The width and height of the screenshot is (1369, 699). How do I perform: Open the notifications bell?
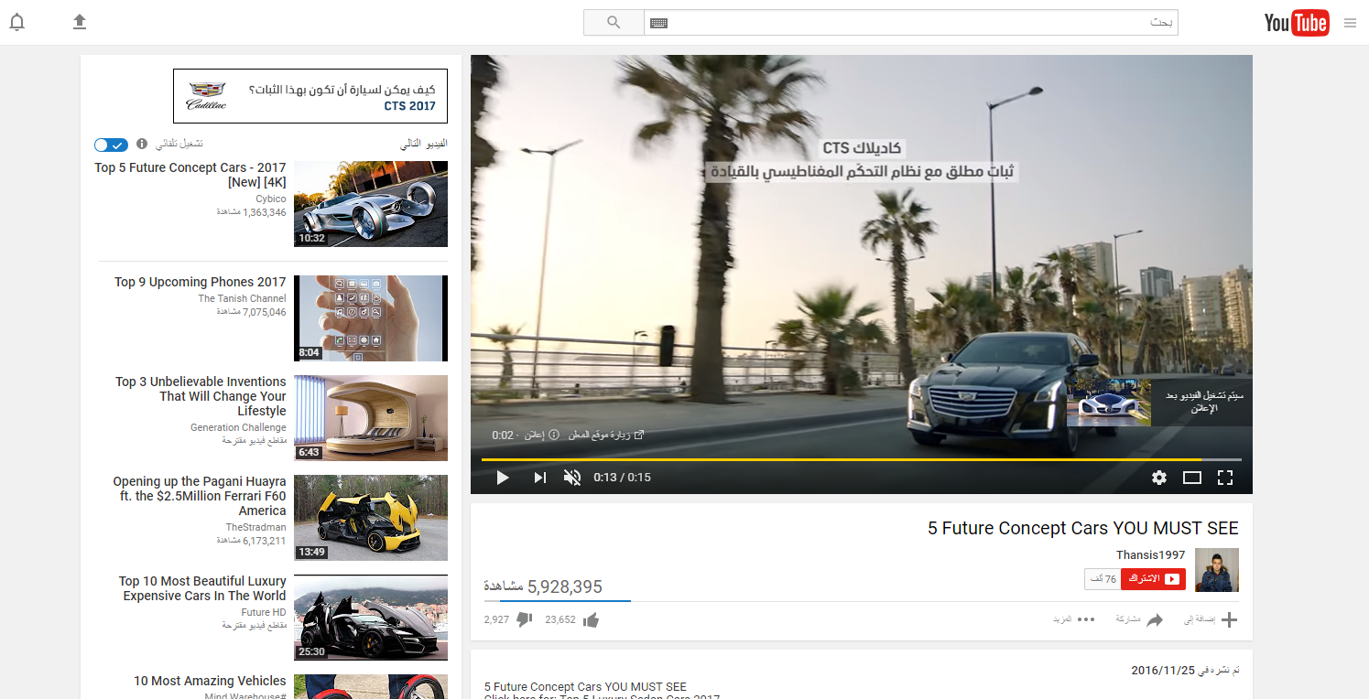(16, 22)
